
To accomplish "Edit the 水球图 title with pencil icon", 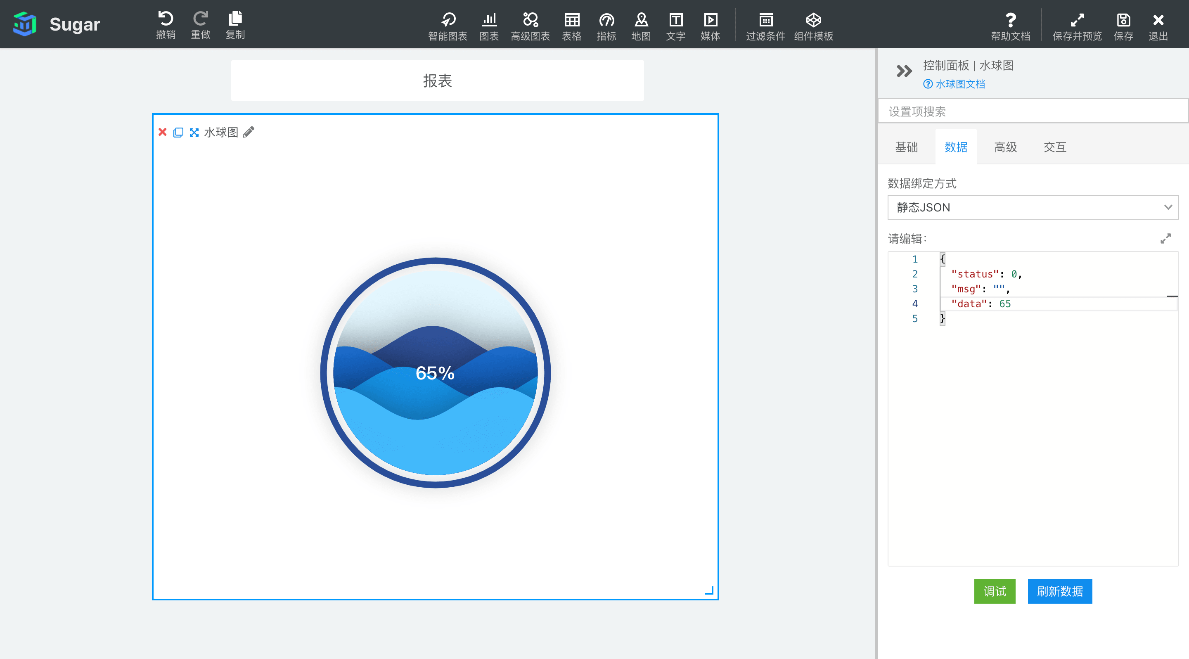I will [x=249, y=132].
